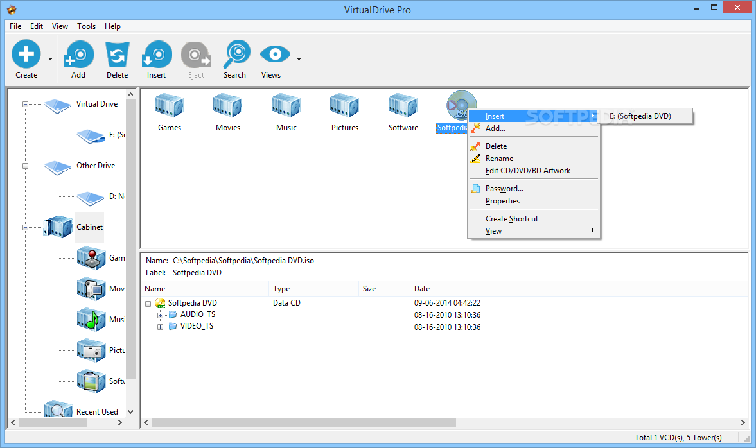Image resolution: width=756 pixels, height=448 pixels.
Task: Sort by the Size column header
Action: coord(385,289)
